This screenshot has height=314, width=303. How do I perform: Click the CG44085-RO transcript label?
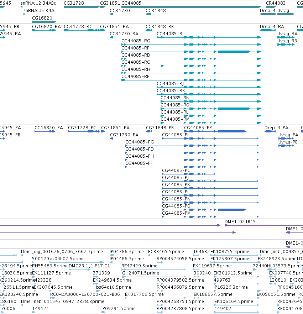[x=175, y=105]
